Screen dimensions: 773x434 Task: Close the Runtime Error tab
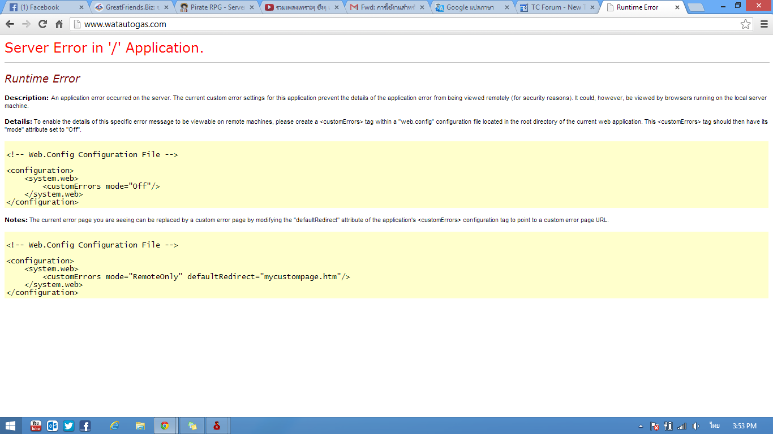tap(677, 8)
